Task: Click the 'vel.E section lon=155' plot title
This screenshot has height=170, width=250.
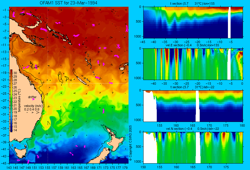Action: click(192, 45)
